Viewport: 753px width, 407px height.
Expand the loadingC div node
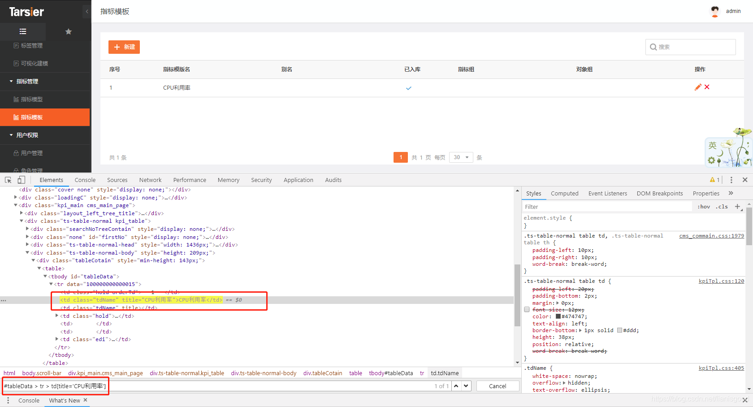(x=16, y=197)
